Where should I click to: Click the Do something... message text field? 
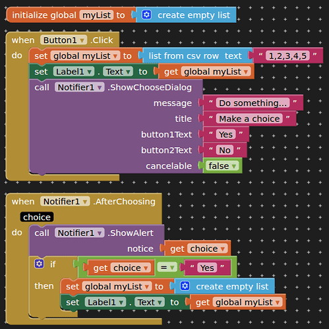[x=253, y=103]
